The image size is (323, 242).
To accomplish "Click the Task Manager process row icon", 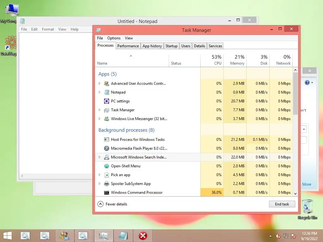I will [x=107, y=110].
